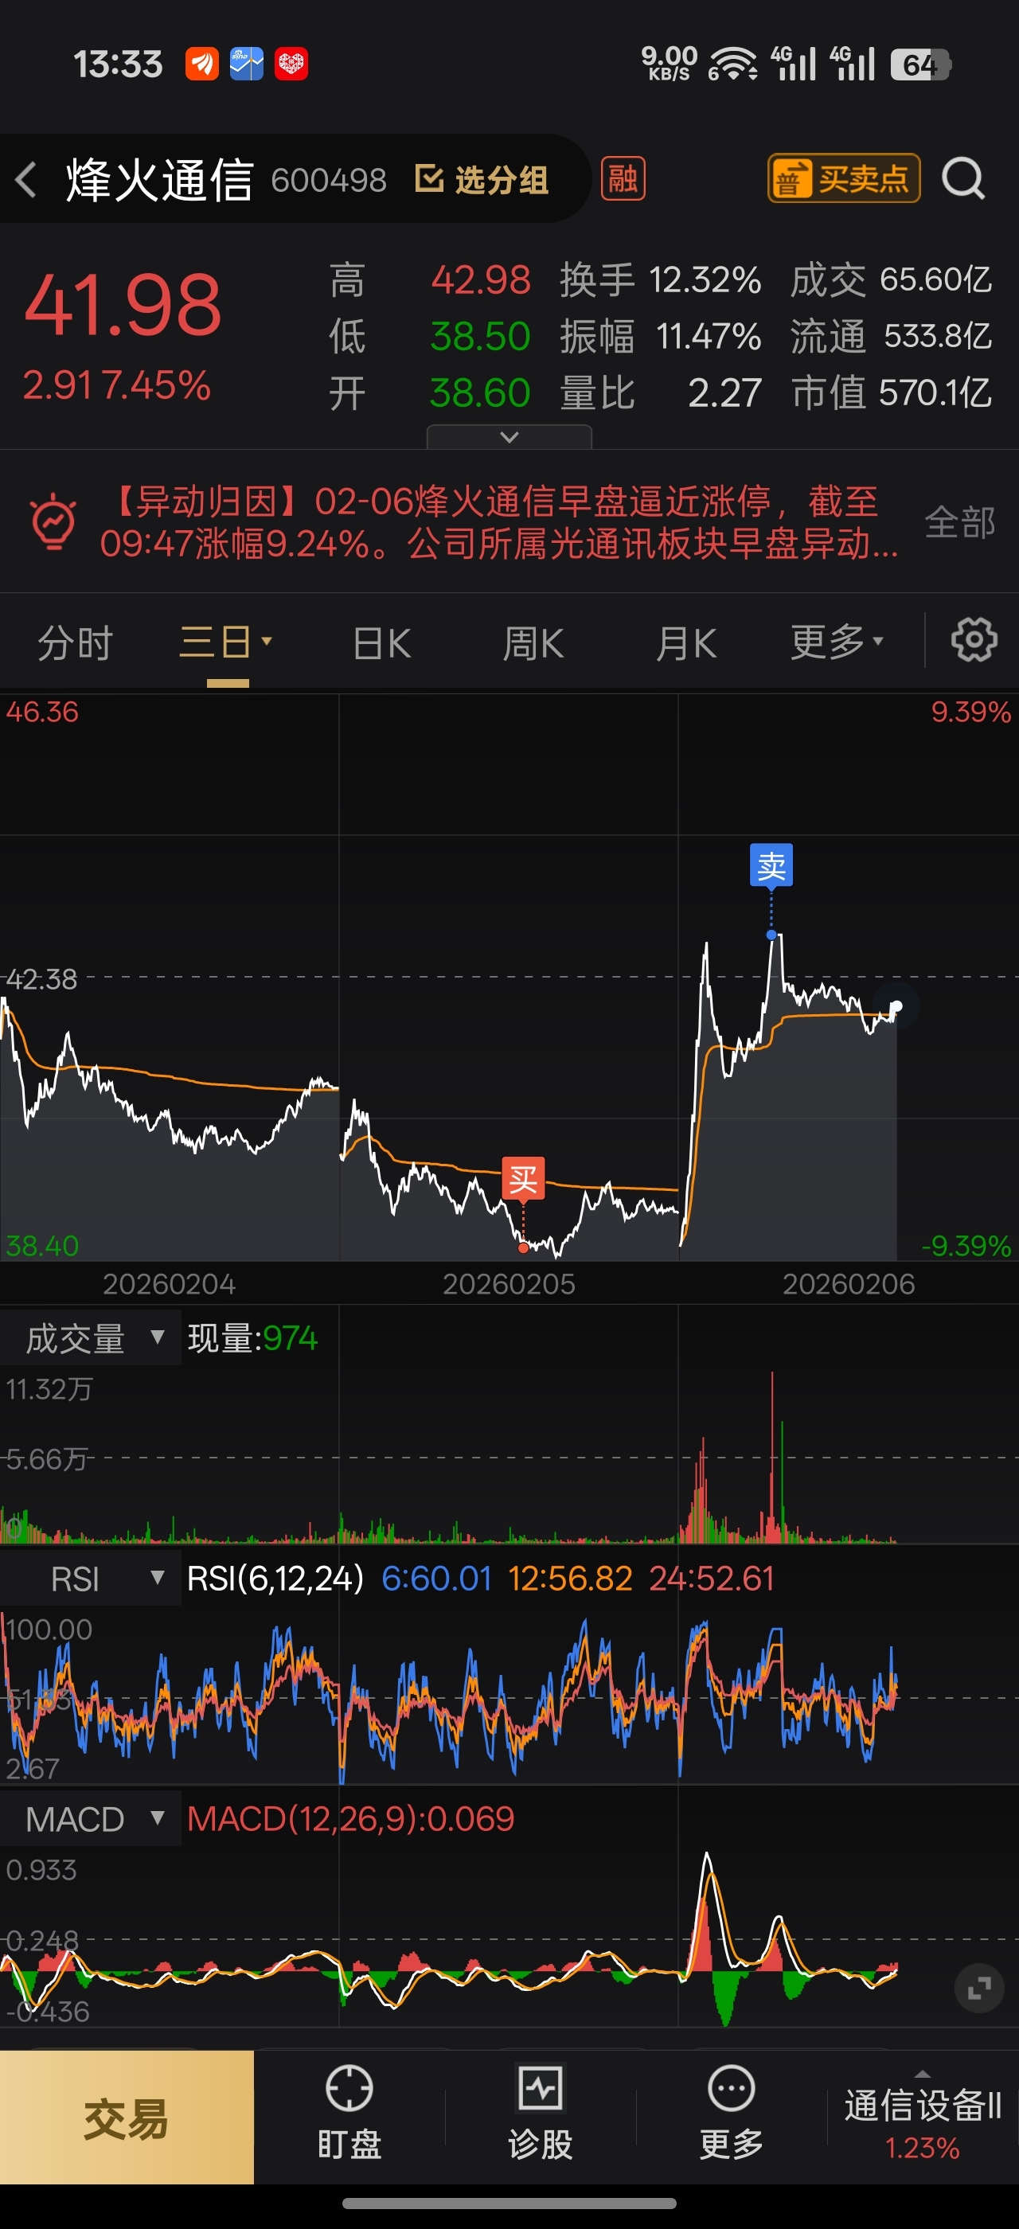Add stock via 选分组 button
The width and height of the screenshot is (1019, 2229).
coord(482,180)
